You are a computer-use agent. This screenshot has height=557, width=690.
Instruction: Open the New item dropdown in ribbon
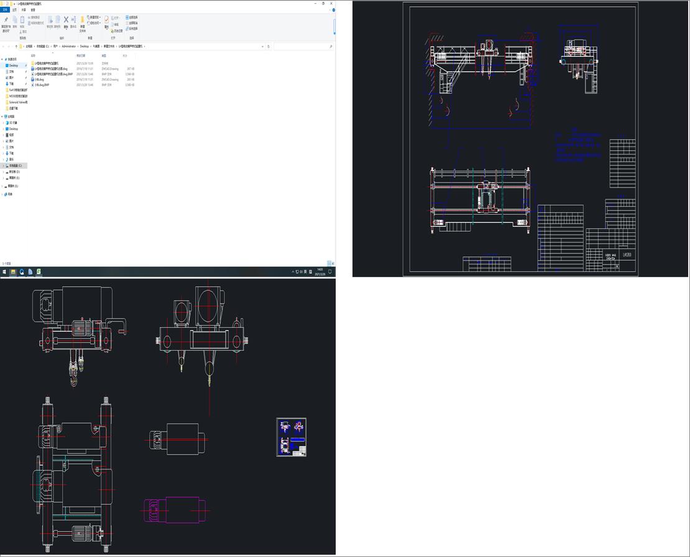94,17
